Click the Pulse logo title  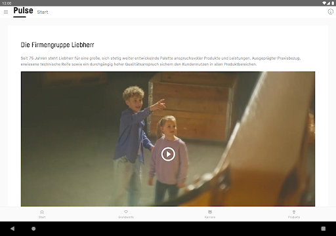click(23, 10)
